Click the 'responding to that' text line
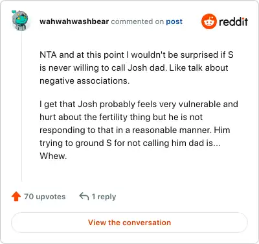Image resolution: width=259 pixels, height=244 pixels. [x=135, y=130]
